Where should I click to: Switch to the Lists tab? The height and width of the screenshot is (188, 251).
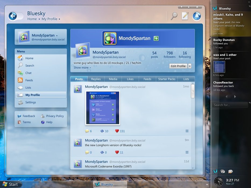tap(186, 79)
